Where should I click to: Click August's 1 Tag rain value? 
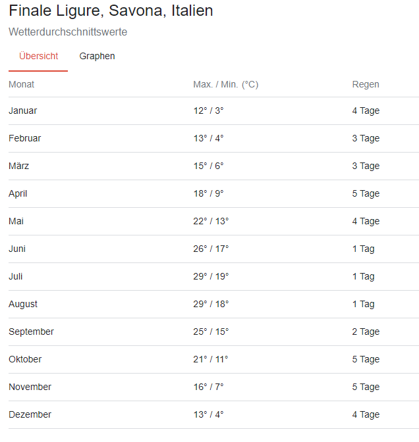pyautogui.click(x=363, y=304)
